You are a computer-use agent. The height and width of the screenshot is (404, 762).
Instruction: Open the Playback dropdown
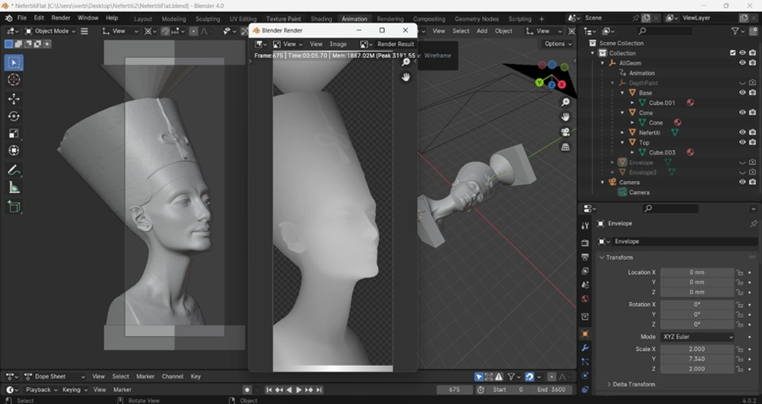[x=40, y=390]
